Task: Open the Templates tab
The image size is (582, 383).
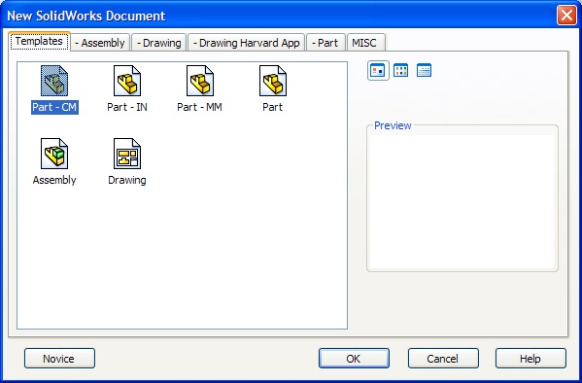Action: [39, 41]
